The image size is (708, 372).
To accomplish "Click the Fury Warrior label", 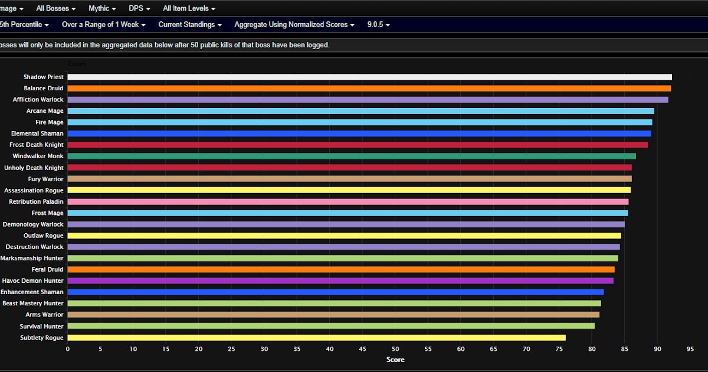I will click(45, 179).
